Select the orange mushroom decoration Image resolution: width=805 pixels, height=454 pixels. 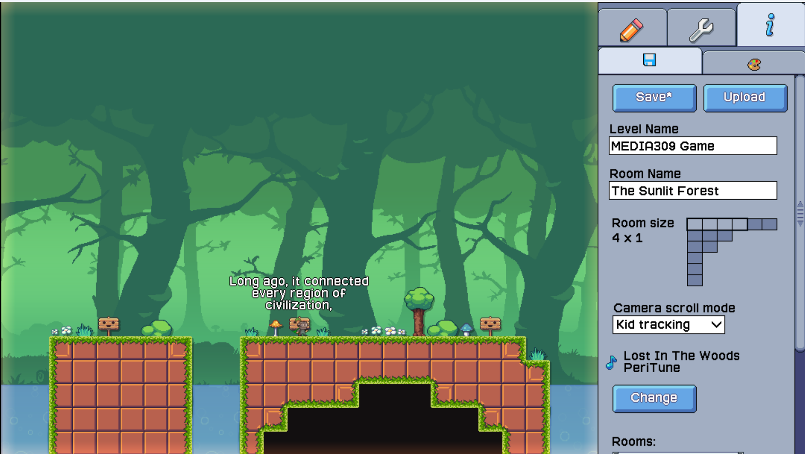click(x=276, y=327)
